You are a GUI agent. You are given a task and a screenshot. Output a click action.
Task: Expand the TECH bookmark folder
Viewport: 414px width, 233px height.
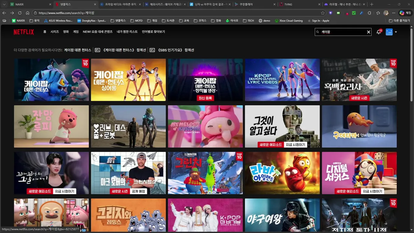[x=248, y=21]
